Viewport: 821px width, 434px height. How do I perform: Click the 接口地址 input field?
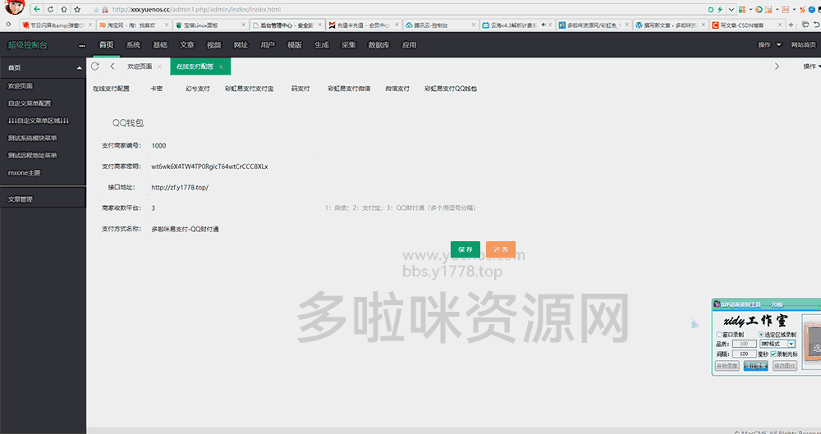(x=234, y=187)
